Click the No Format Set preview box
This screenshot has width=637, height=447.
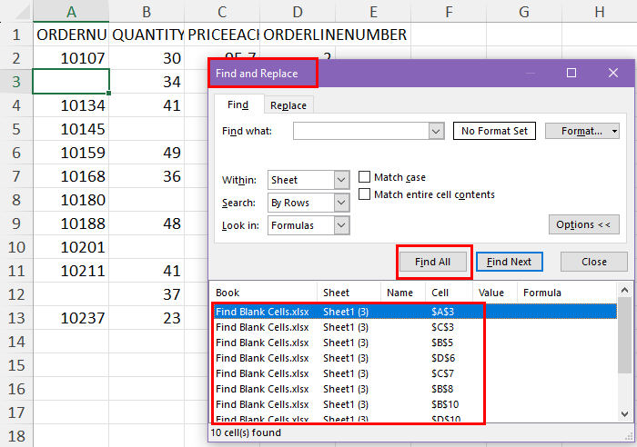point(494,131)
